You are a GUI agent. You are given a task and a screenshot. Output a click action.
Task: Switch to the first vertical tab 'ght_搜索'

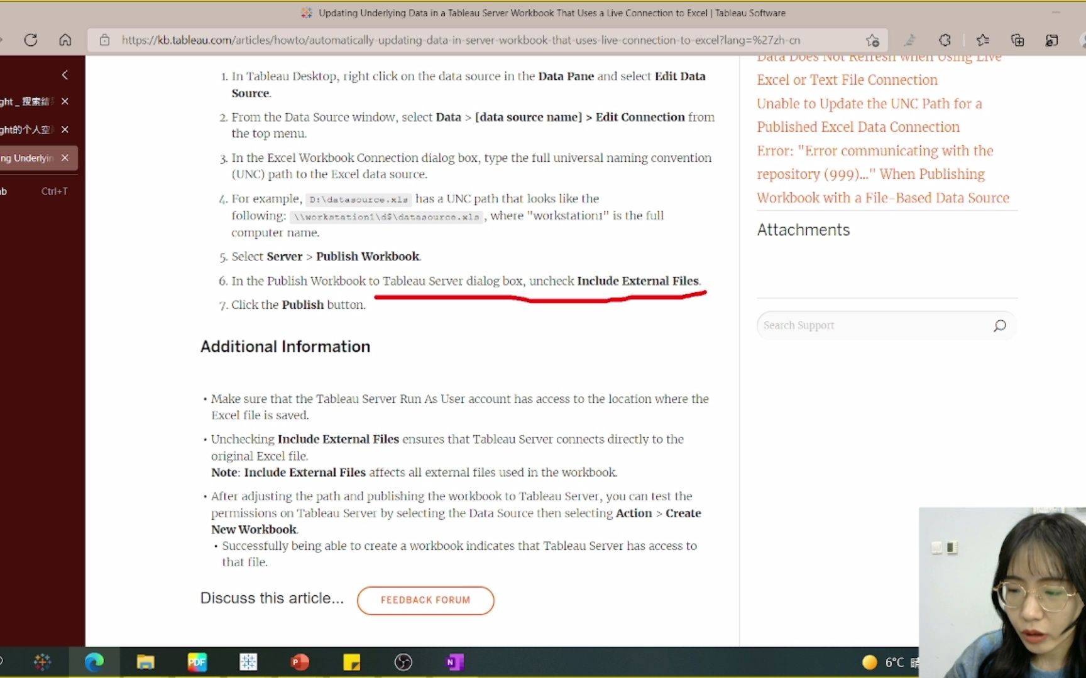[x=28, y=101]
